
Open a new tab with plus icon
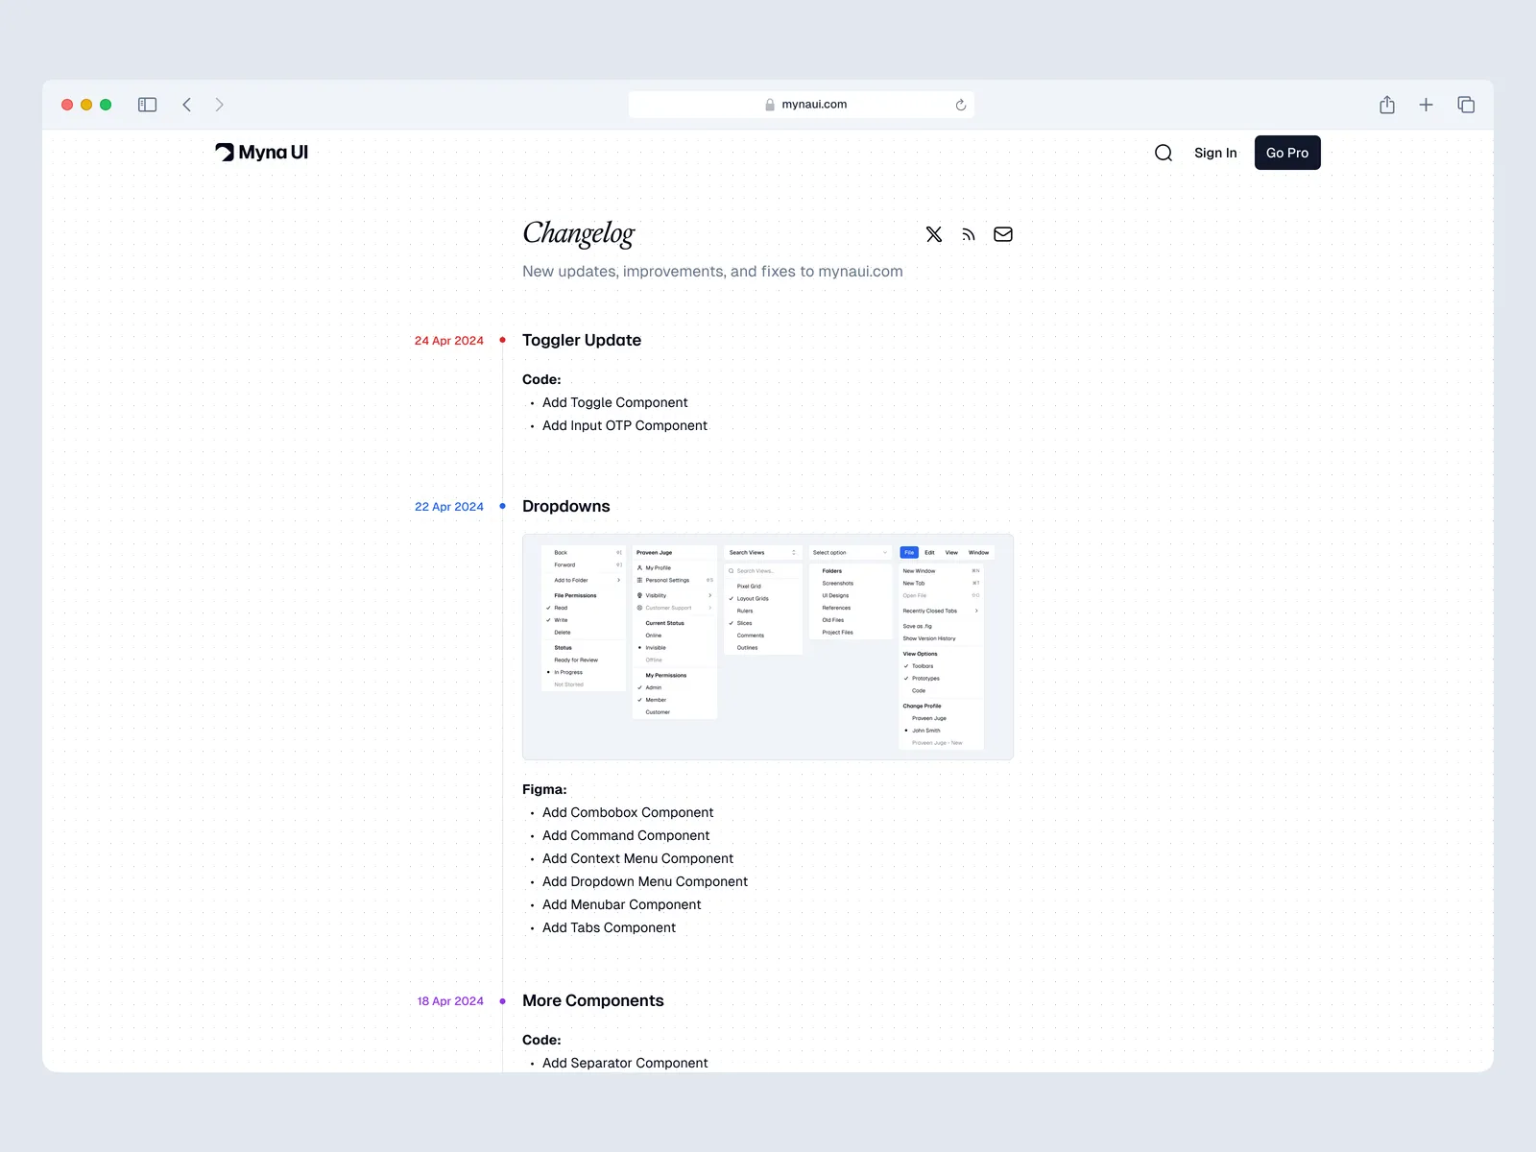[1427, 105]
